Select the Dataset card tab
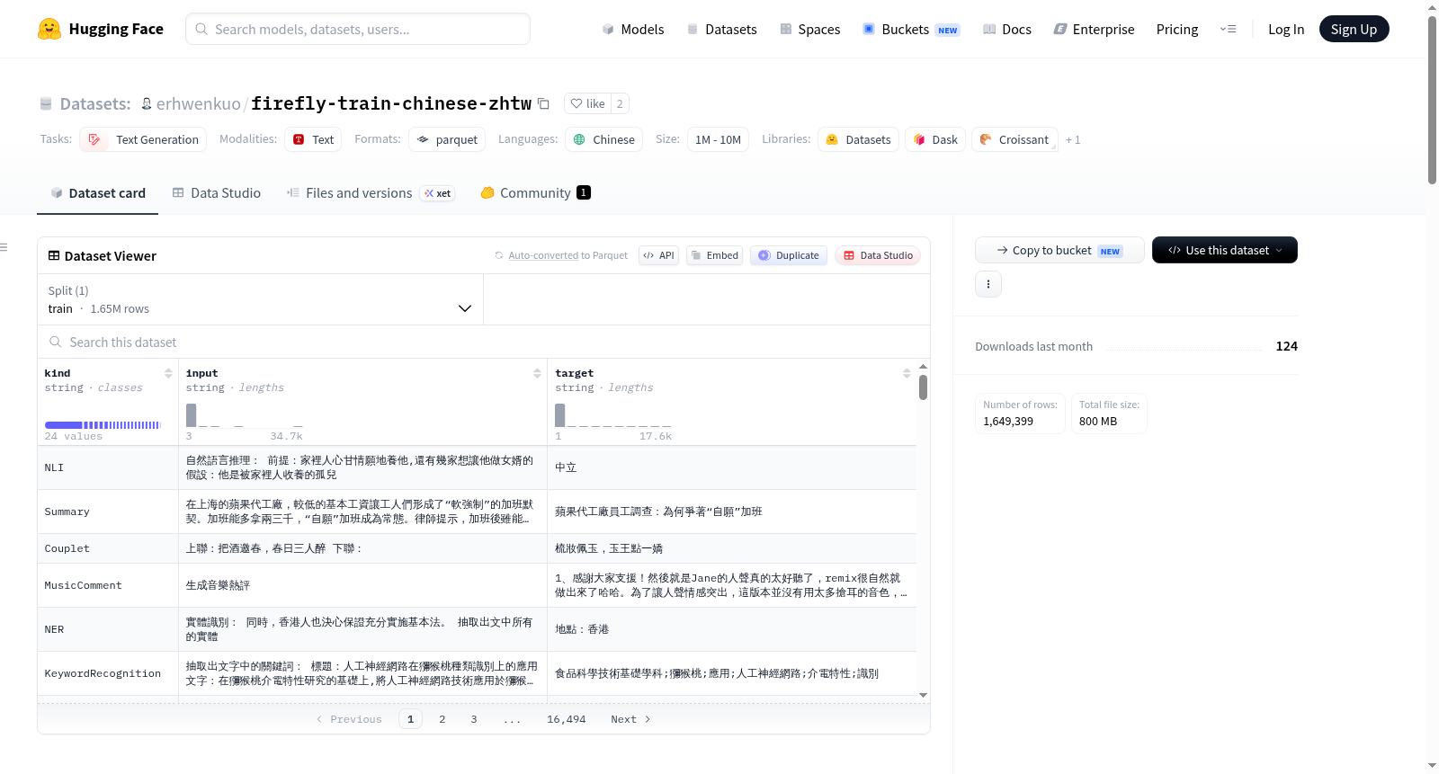 pos(98,192)
